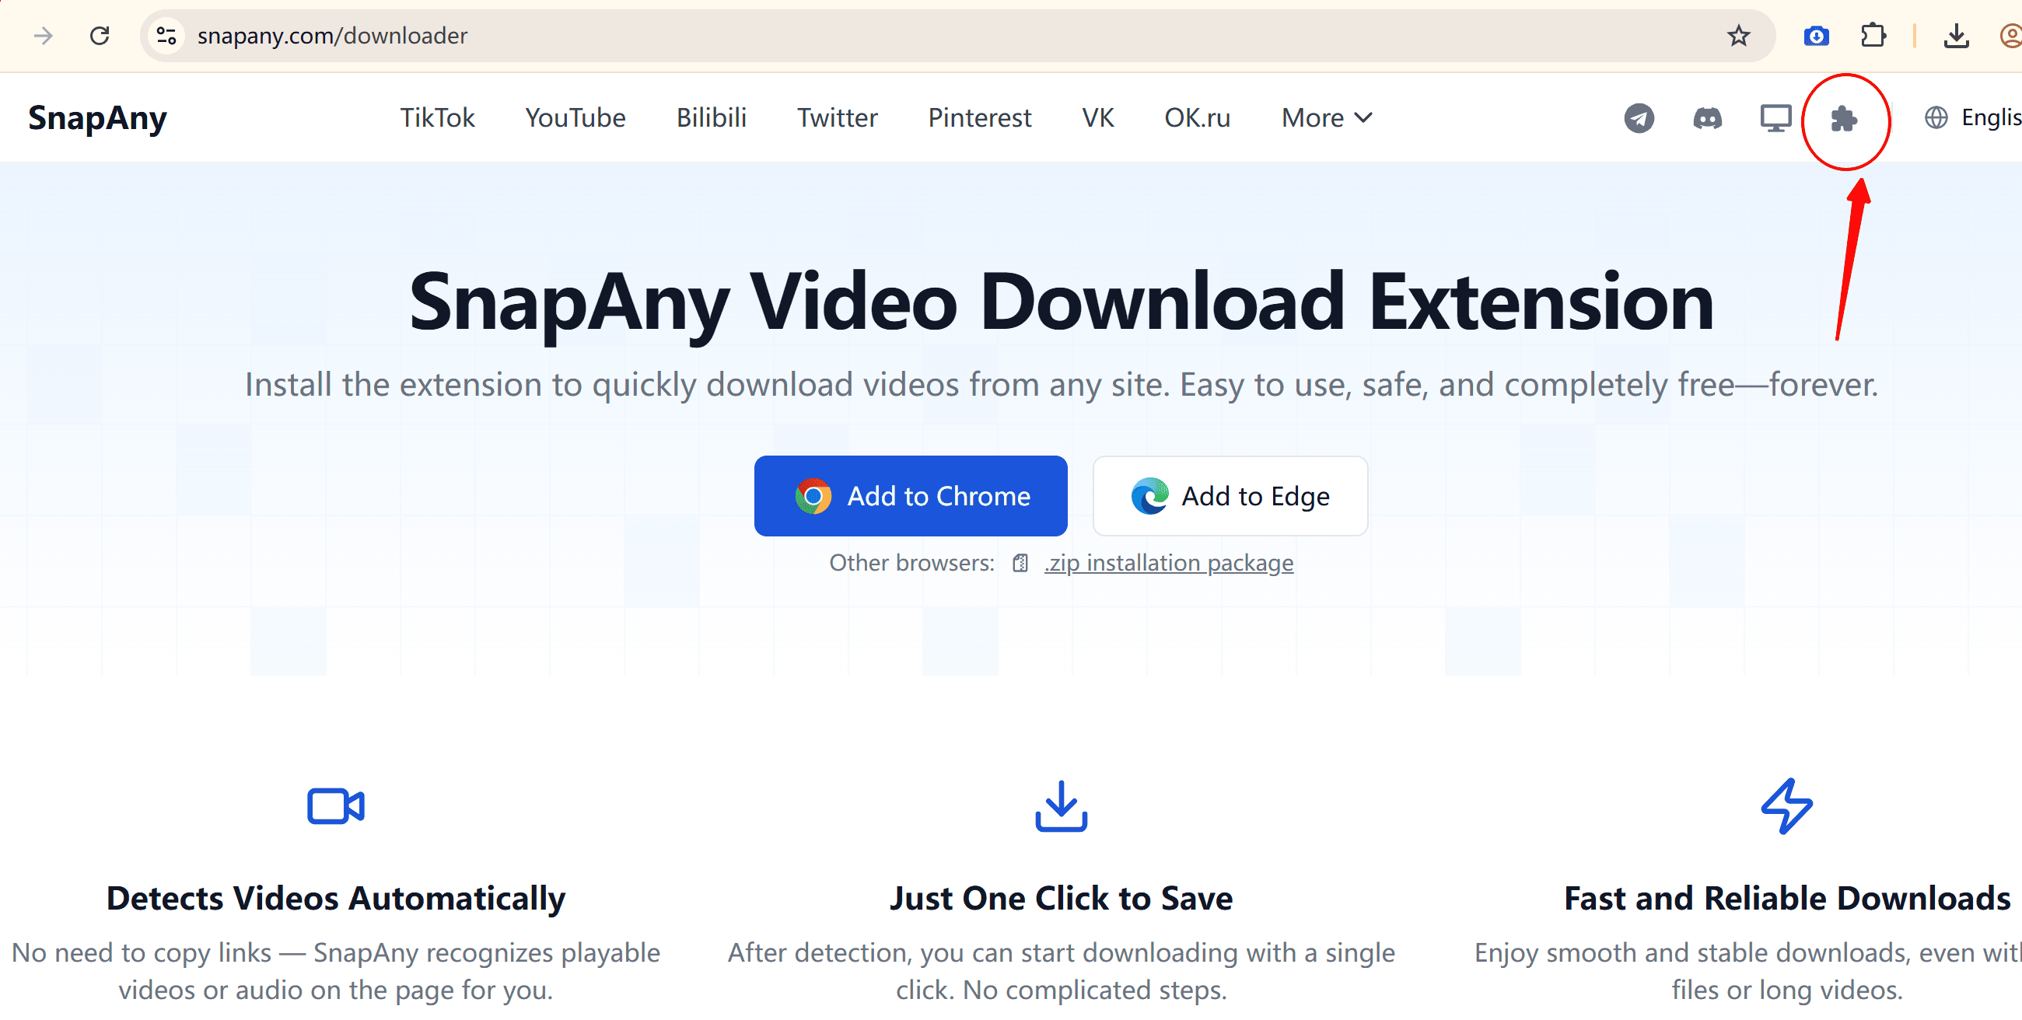Click Add to Chrome button

point(911,496)
